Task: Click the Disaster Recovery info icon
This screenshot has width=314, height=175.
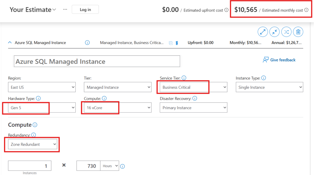Action: (x=195, y=98)
